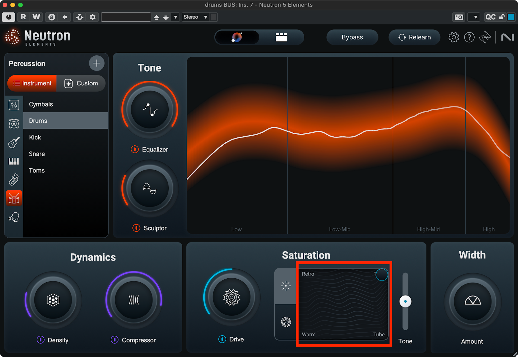Click the saturation XY pad node
The width and height of the screenshot is (518, 357).
pyautogui.click(x=382, y=274)
